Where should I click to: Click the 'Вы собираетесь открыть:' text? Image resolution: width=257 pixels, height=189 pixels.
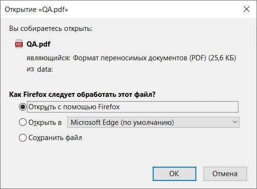pyautogui.click(x=51, y=28)
